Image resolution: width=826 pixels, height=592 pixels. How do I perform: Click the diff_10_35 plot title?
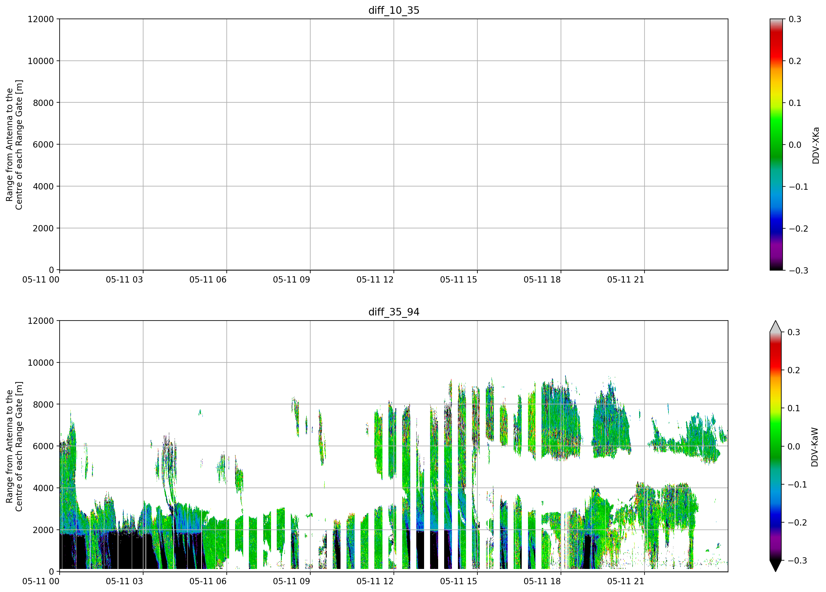pos(394,10)
